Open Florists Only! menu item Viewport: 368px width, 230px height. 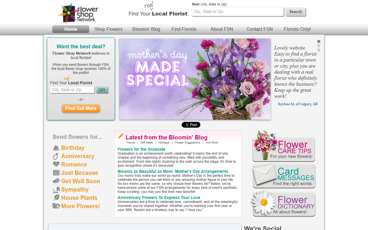point(297,29)
